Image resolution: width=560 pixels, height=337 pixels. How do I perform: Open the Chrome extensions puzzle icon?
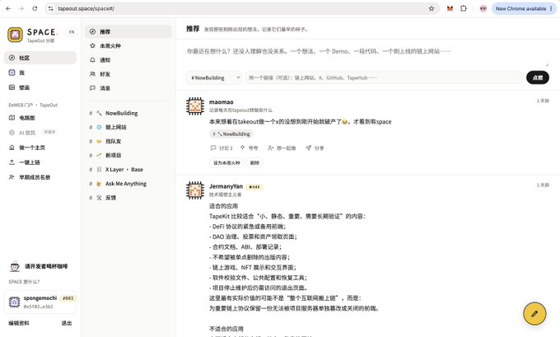(463, 8)
